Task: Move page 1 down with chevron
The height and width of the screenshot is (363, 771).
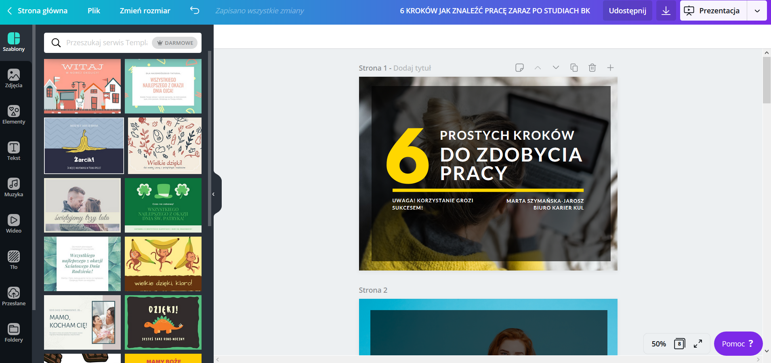Action: click(x=556, y=68)
